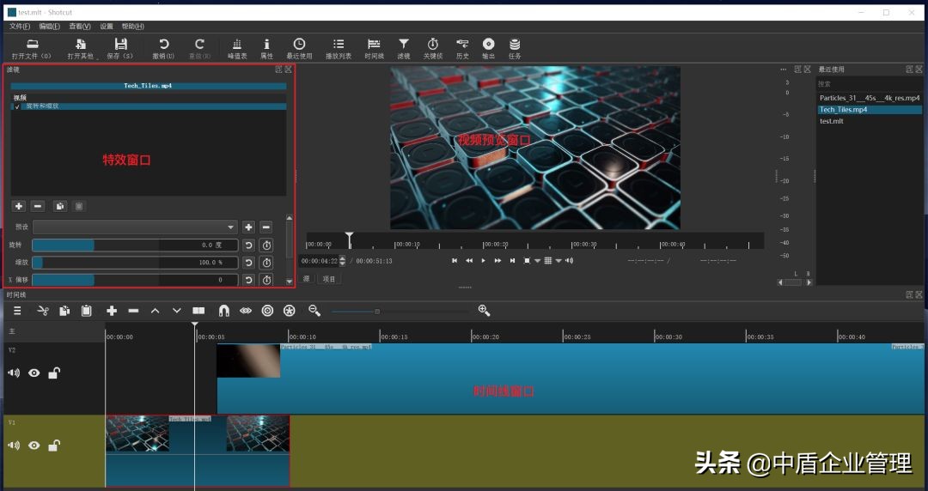Open the timeline hamburger menu
Screen dimensions: 928x491
click(x=17, y=311)
